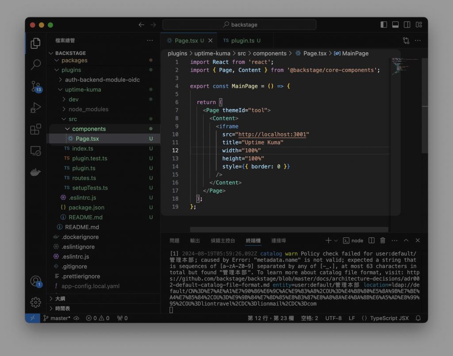Toggle the bottom panel layout button
Image resolution: width=453 pixels, height=356 pixels.
[x=395, y=25]
